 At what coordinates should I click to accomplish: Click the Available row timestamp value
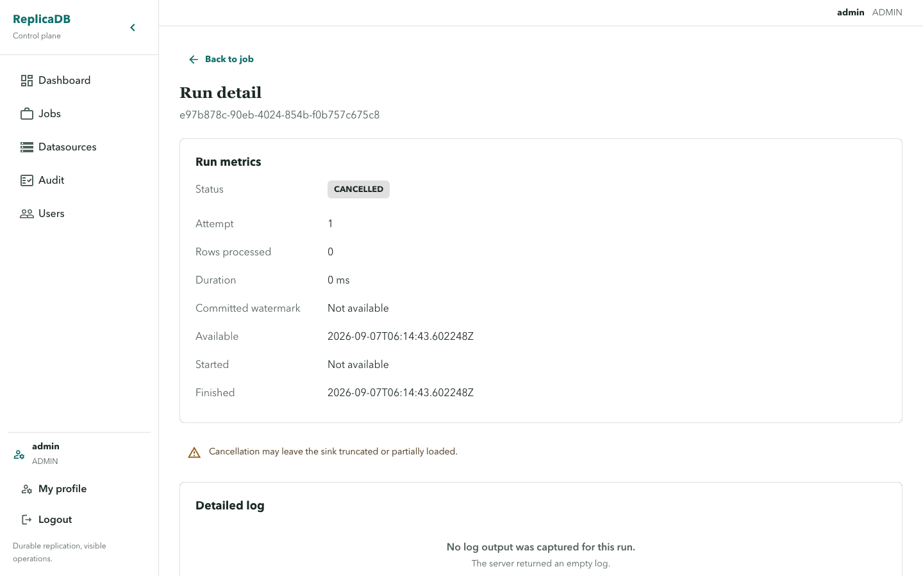401,337
